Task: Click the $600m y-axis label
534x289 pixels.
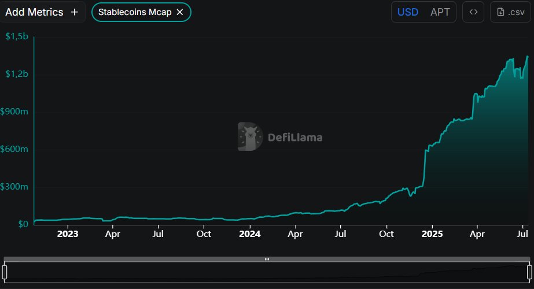Action: 14,149
